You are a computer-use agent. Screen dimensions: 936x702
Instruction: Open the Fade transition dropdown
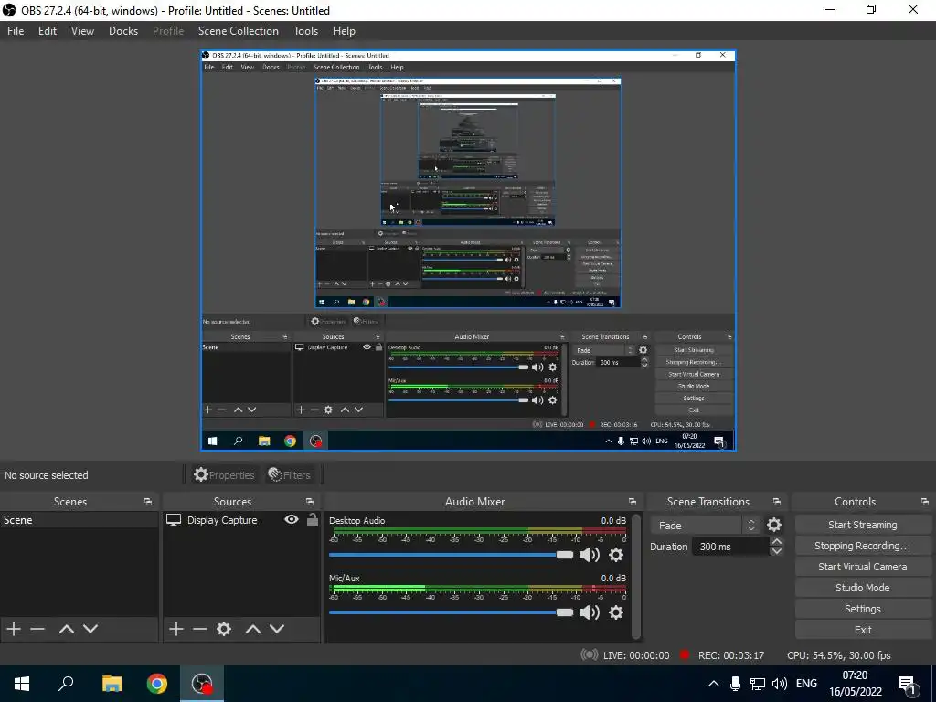coord(705,526)
